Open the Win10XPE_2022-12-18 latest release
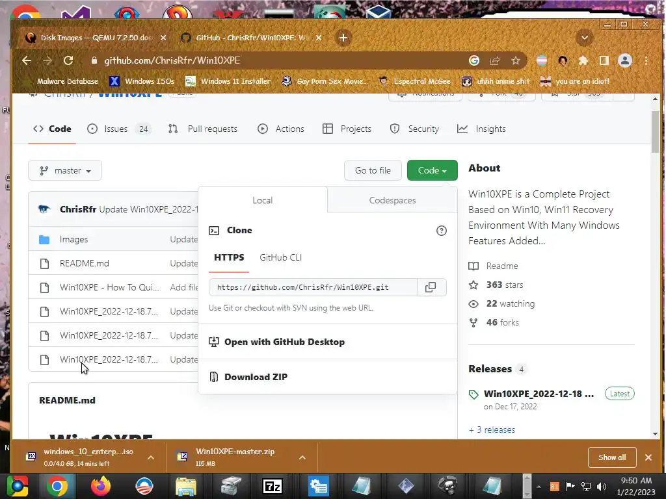The image size is (666, 499). (x=539, y=394)
